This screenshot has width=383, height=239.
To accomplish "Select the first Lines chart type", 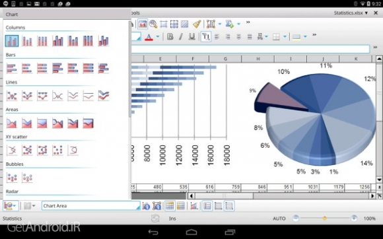I will click(x=12, y=96).
